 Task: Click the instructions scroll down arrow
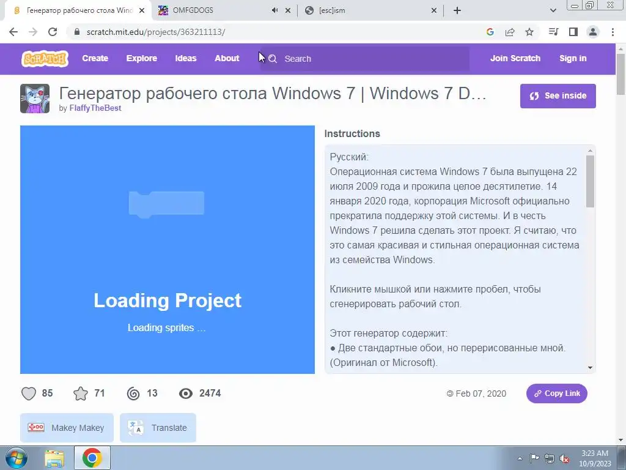coord(590,368)
